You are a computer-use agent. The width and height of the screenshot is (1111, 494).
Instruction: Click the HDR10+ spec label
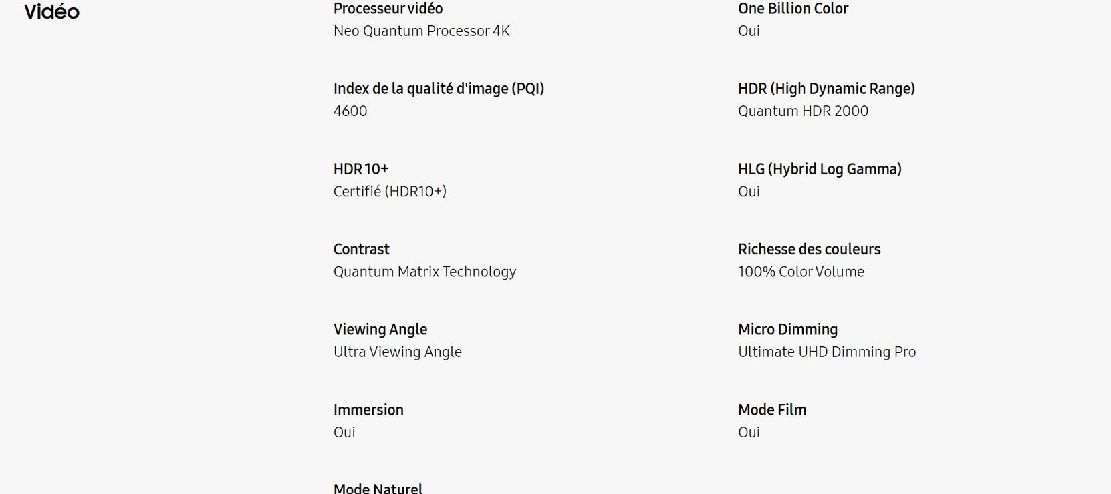point(361,169)
